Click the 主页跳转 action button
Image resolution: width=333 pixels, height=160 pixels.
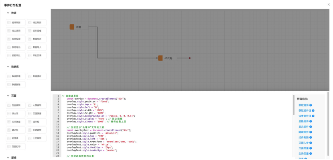point(37,138)
